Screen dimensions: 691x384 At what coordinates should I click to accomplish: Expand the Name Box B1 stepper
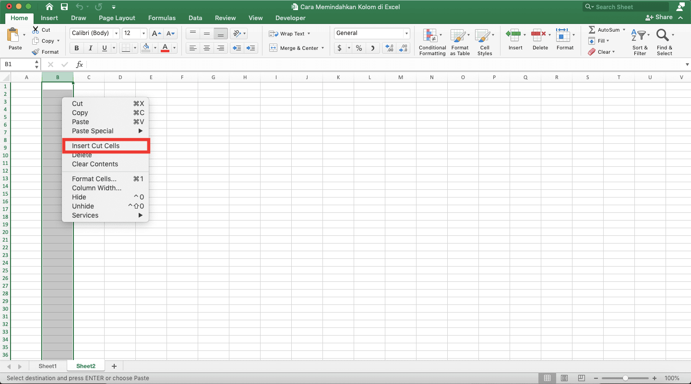pos(37,64)
